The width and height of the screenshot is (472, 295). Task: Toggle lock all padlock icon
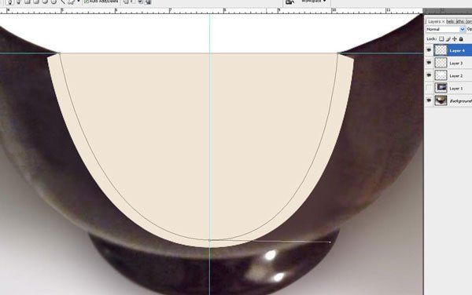pos(461,39)
